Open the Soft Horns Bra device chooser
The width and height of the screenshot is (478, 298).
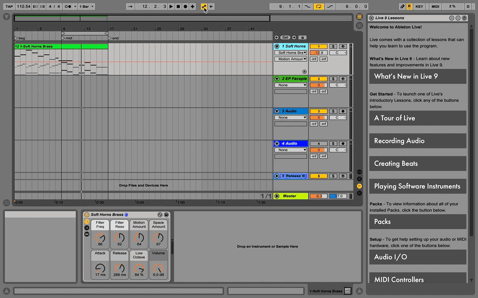pyautogui.click(x=290, y=53)
